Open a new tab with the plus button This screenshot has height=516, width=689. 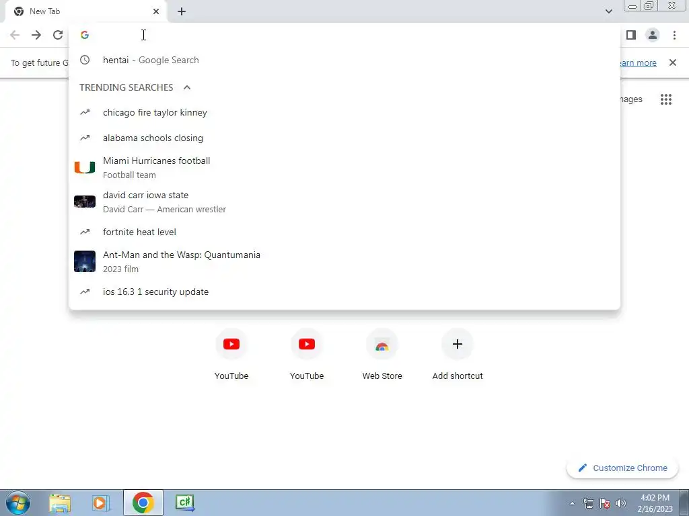pyautogui.click(x=182, y=11)
